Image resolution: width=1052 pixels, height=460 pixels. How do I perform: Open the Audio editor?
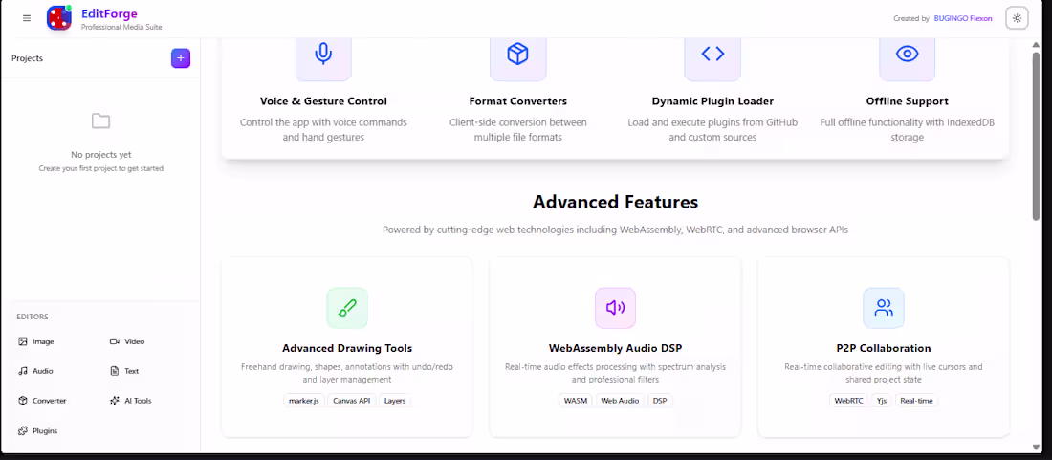[x=35, y=371]
